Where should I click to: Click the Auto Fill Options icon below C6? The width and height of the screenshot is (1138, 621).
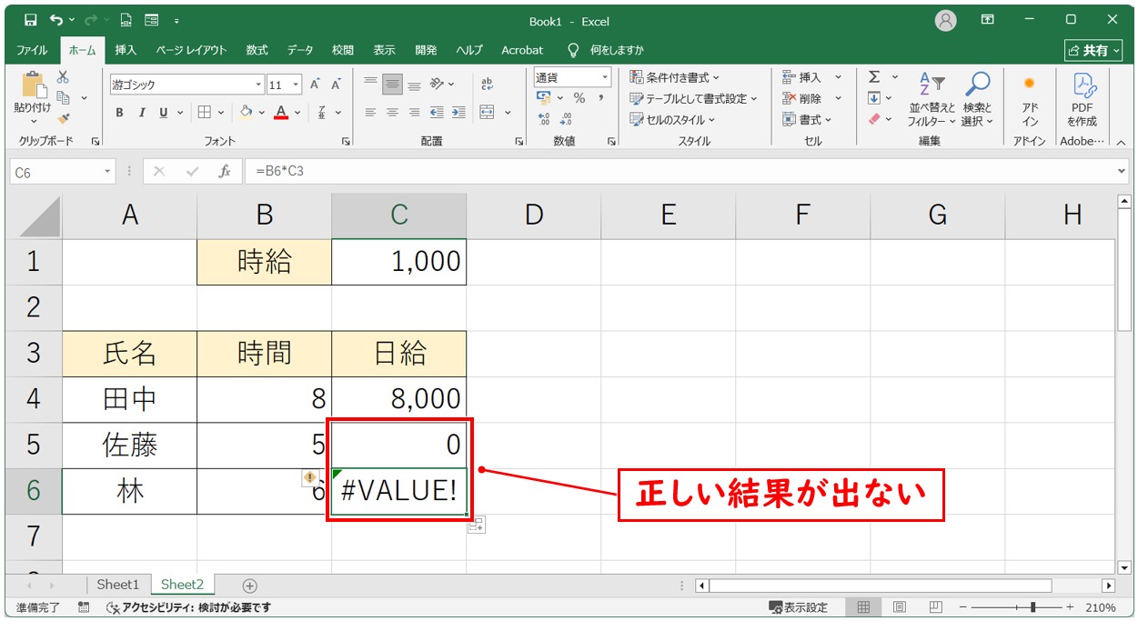[x=477, y=524]
